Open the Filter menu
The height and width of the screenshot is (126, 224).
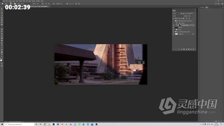coord(24,1)
